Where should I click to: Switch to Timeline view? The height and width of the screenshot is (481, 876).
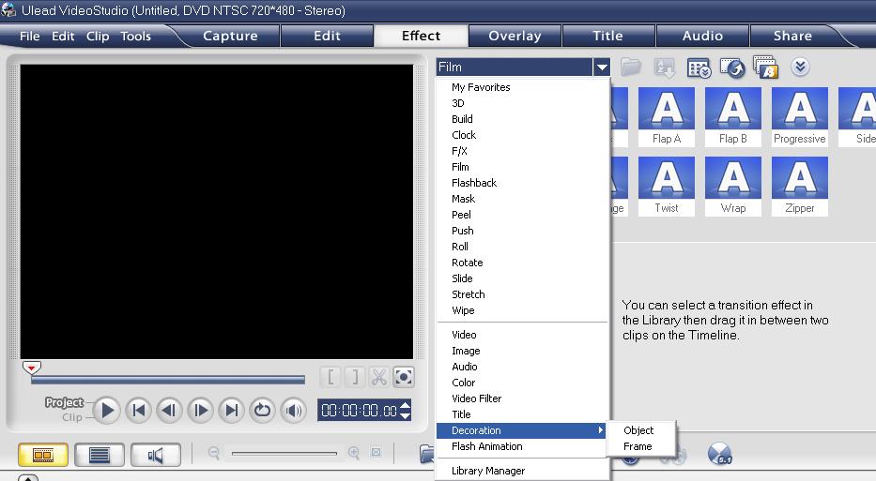[100, 455]
